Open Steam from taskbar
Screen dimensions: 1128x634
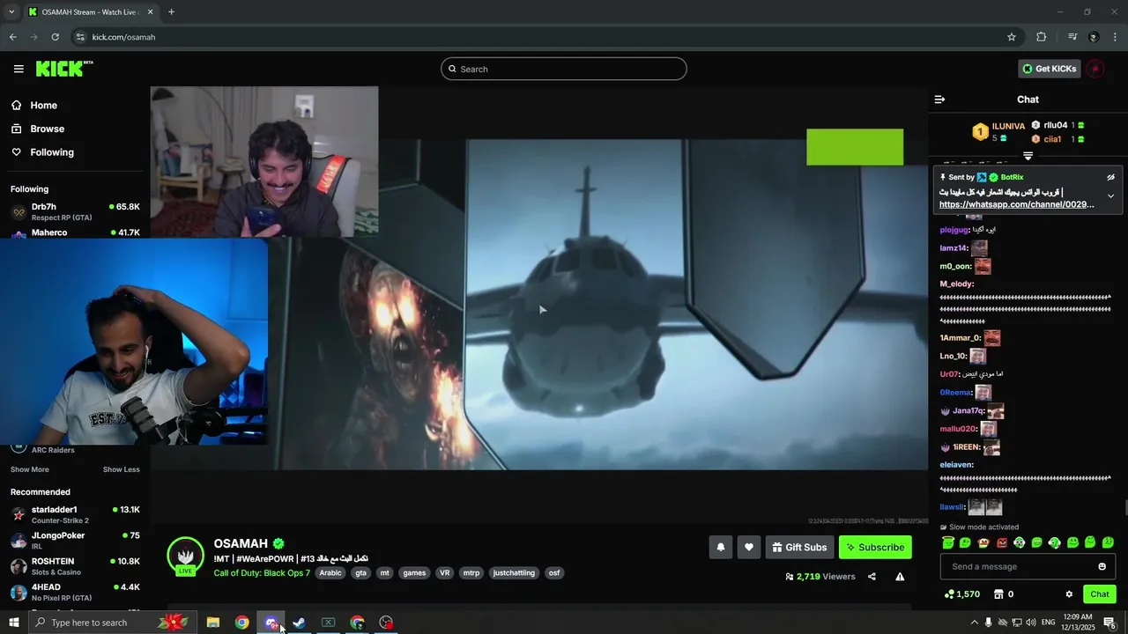(x=300, y=623)
